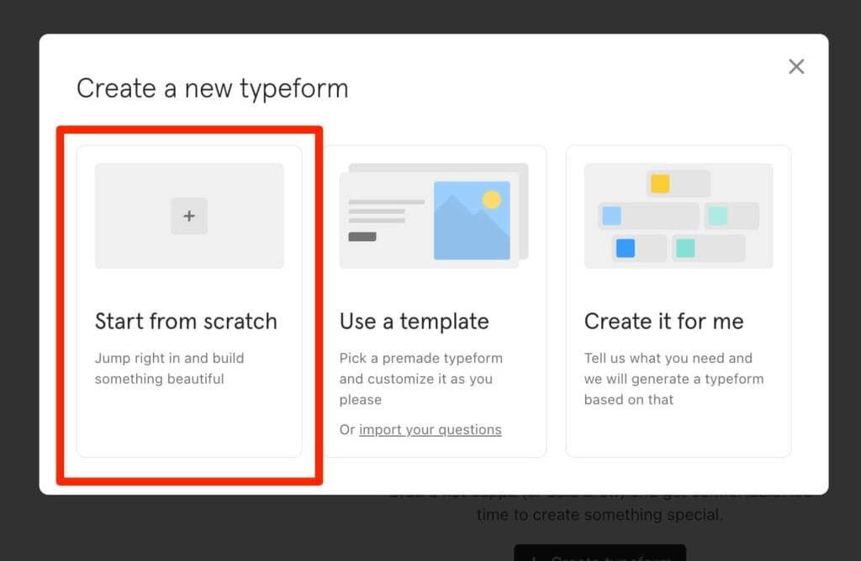Screen dimensions: 861x561
Task: Close the Create a new typeform dialog
Action: click(796, 66)
